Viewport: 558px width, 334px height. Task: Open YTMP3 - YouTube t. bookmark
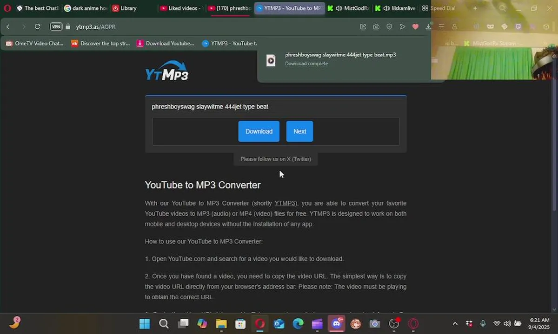(230, 44)
